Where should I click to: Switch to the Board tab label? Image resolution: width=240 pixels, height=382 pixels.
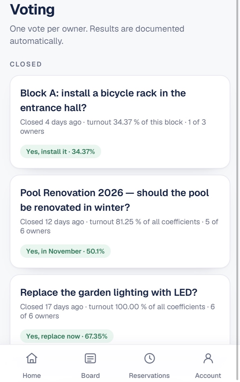90,375
